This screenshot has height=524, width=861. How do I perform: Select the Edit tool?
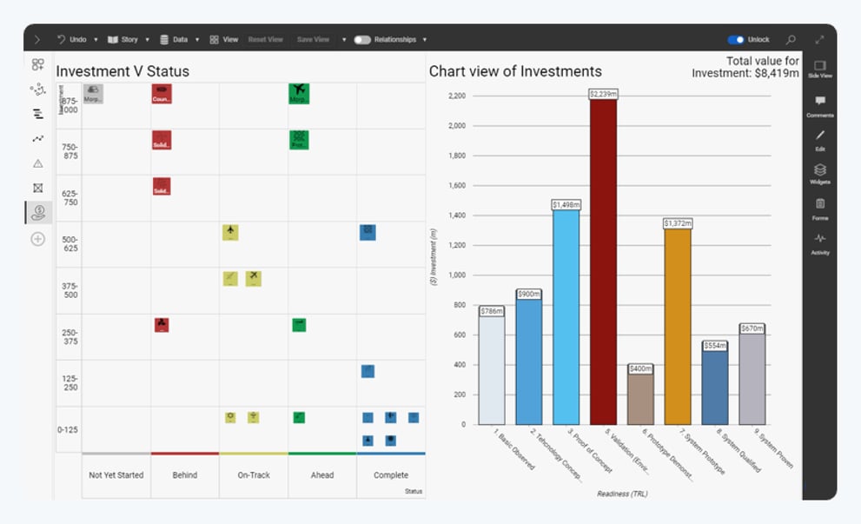click(x=818, y=139)
